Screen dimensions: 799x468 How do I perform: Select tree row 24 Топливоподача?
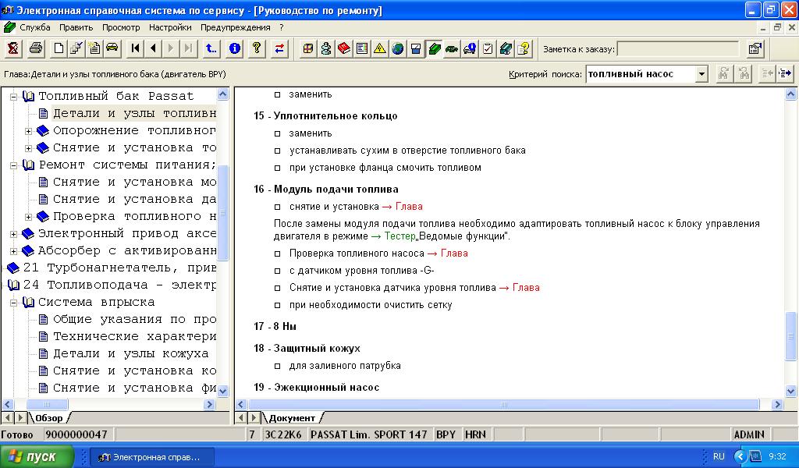[119, 285]
